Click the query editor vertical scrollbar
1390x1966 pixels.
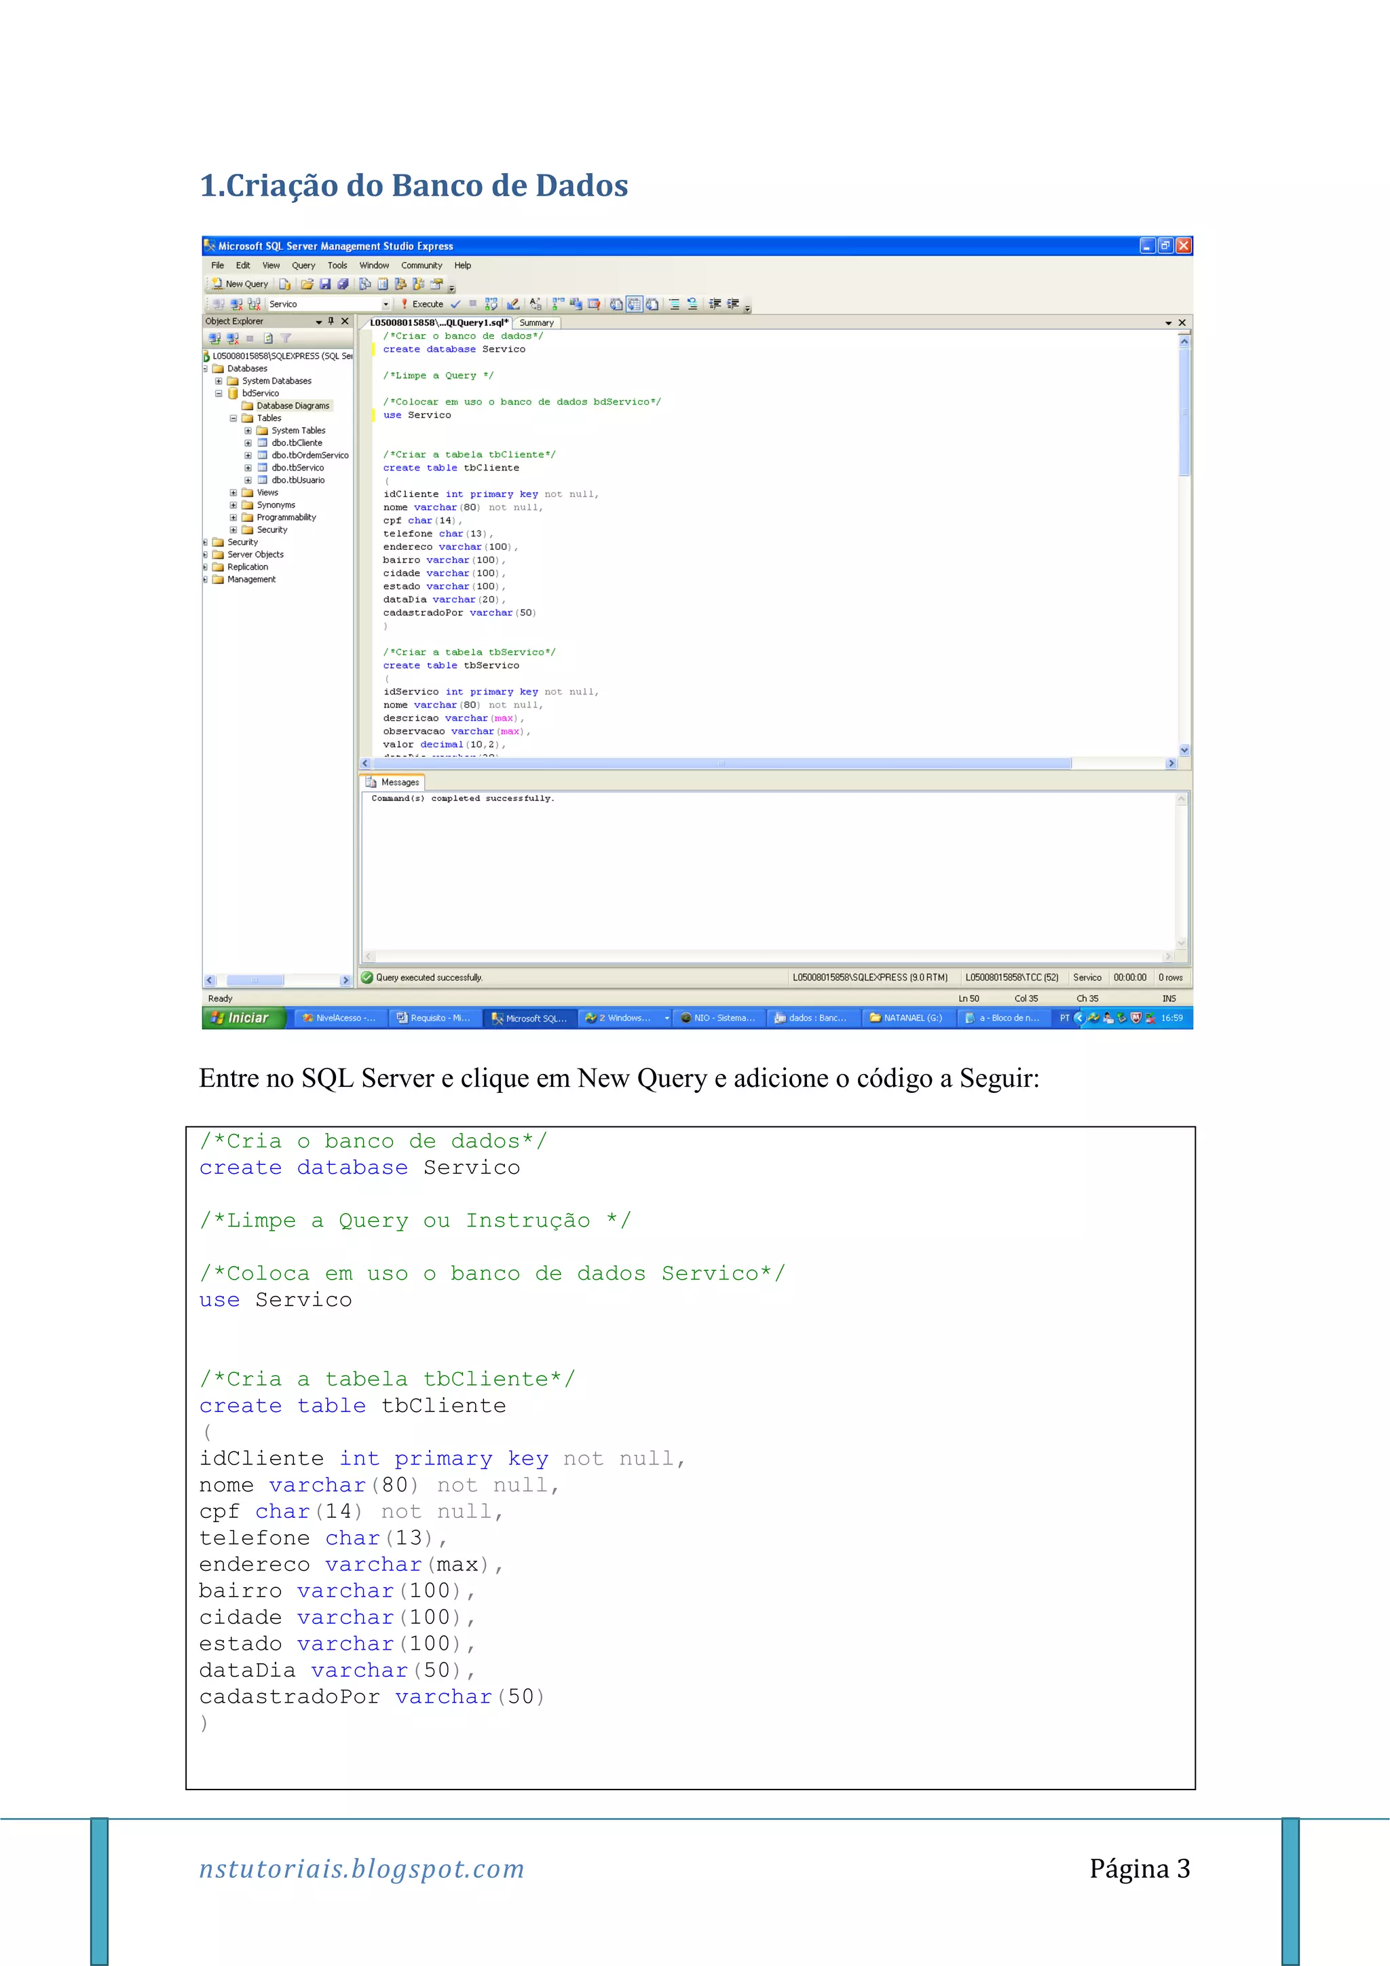click(1184, 545)
